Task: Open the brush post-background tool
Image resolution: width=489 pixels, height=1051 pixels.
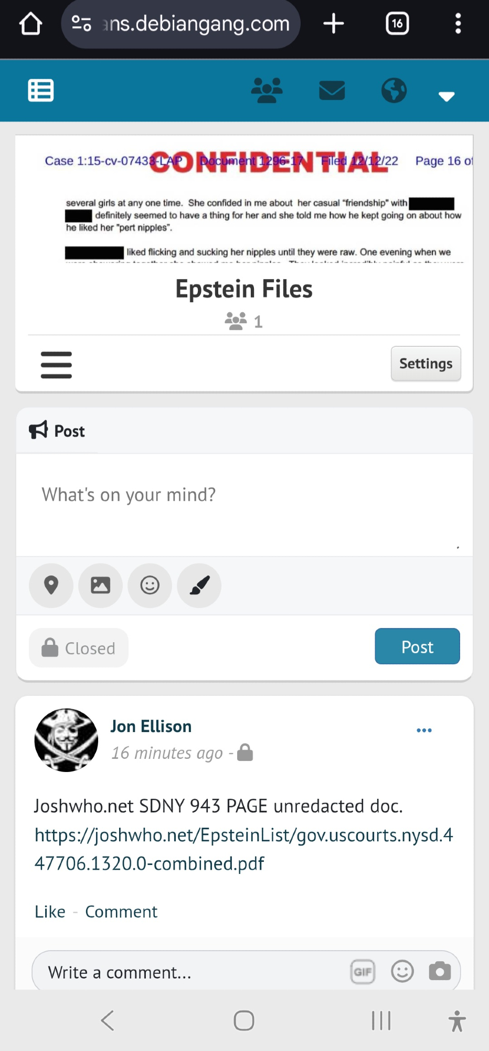Action: tap(199, 585)
